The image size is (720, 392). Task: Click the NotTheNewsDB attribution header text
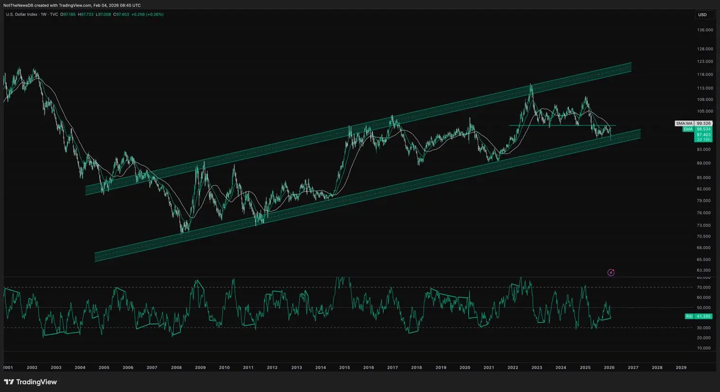(x=72, y=6)
